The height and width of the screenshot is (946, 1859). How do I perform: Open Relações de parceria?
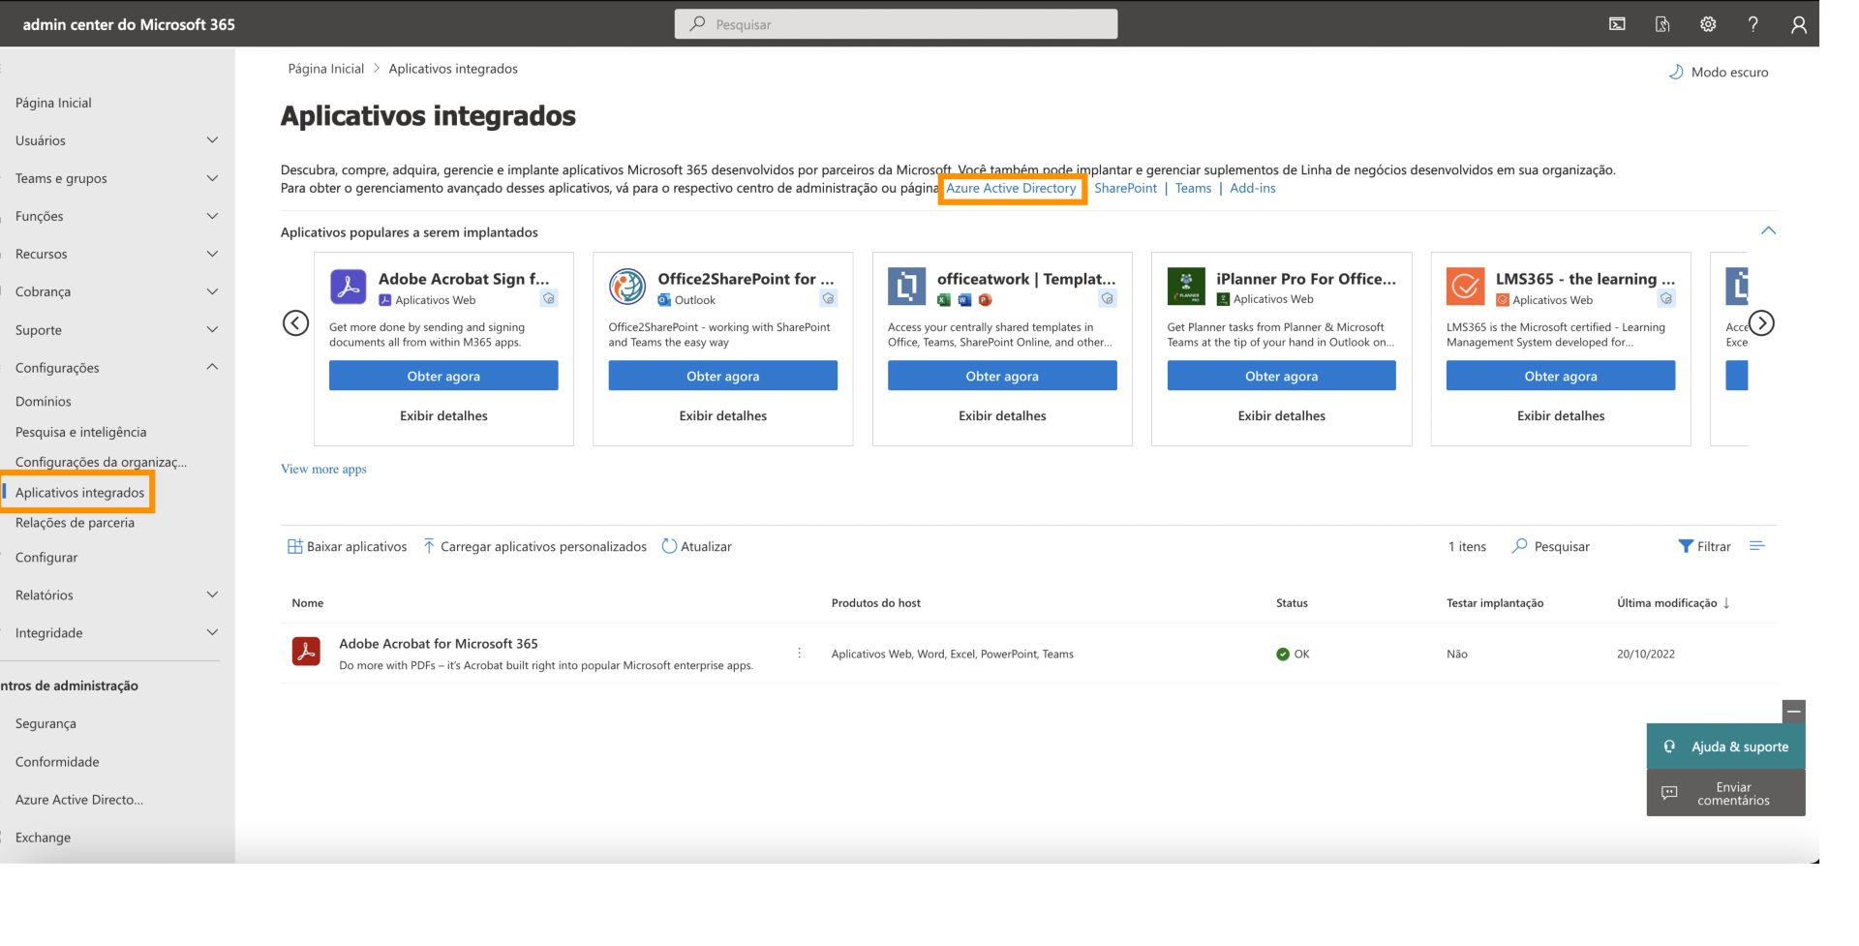click(x=75, y=522)
